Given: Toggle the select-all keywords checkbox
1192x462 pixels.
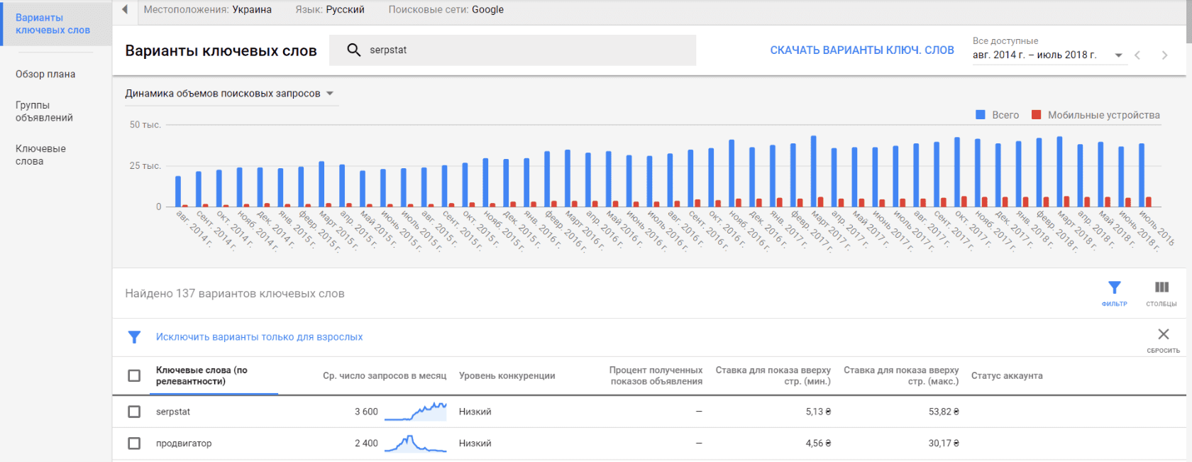Looking at the screenshot, I should (x=134, y=375).
